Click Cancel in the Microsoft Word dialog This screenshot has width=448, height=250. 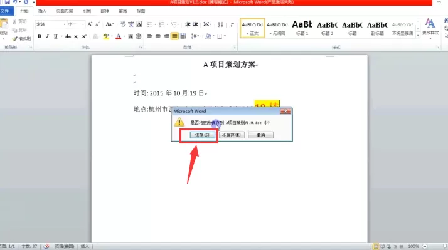click(260, 135)
